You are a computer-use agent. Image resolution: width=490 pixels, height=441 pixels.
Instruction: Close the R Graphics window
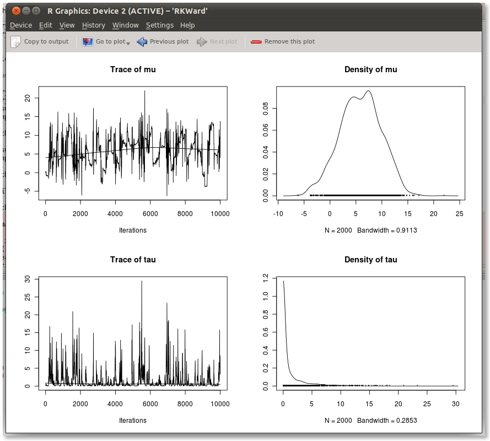point(16,11)
